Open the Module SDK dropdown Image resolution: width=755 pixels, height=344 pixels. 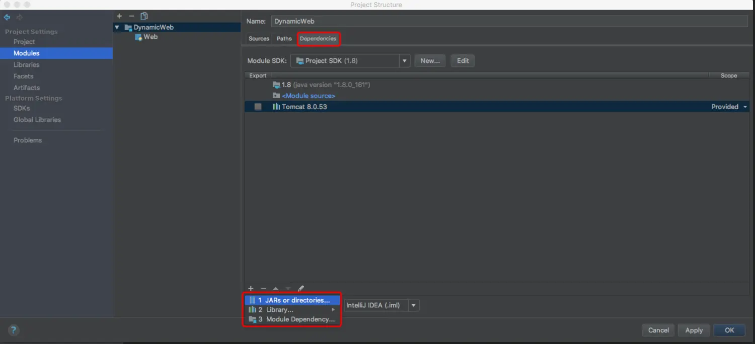coord(404,61)
